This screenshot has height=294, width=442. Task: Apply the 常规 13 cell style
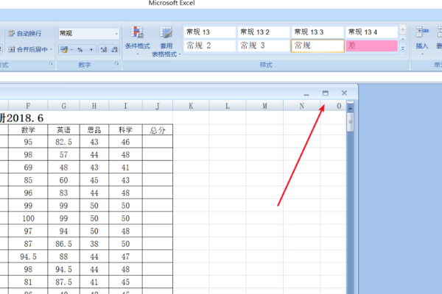click(209, 32)
